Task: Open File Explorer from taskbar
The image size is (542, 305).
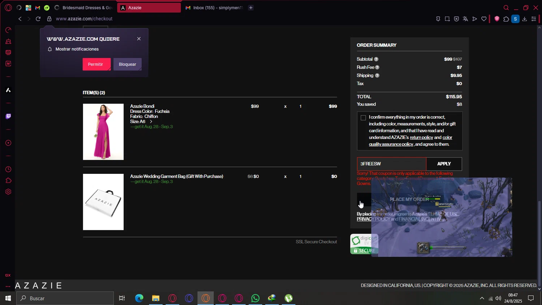Action: (156, 298)
